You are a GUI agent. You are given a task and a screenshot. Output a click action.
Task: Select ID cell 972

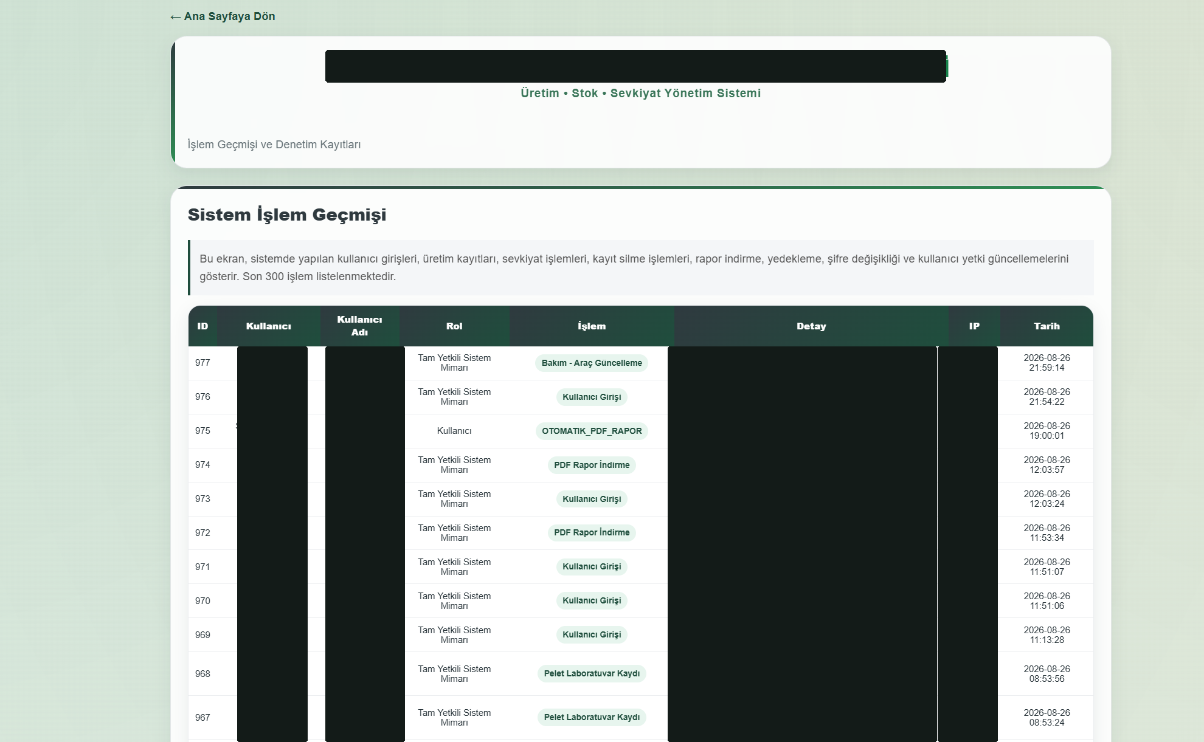point(202,533)
